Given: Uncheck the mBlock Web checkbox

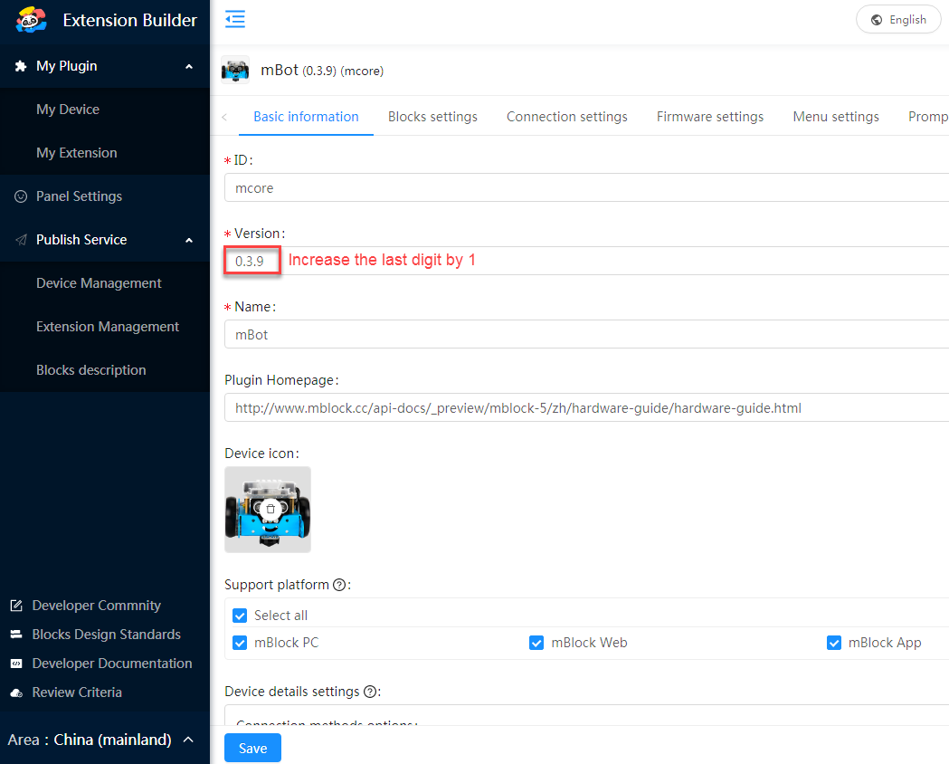Looking at the screenshot, I should click(536, 643).
